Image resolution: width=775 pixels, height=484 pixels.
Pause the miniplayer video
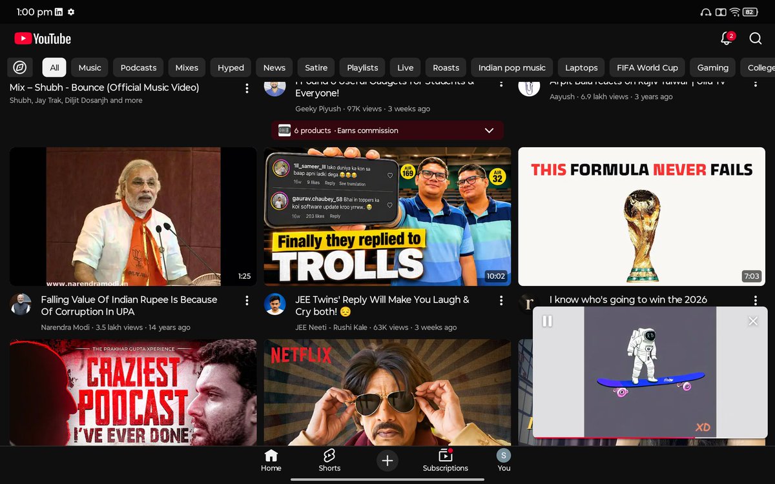[x=547, y=321]
